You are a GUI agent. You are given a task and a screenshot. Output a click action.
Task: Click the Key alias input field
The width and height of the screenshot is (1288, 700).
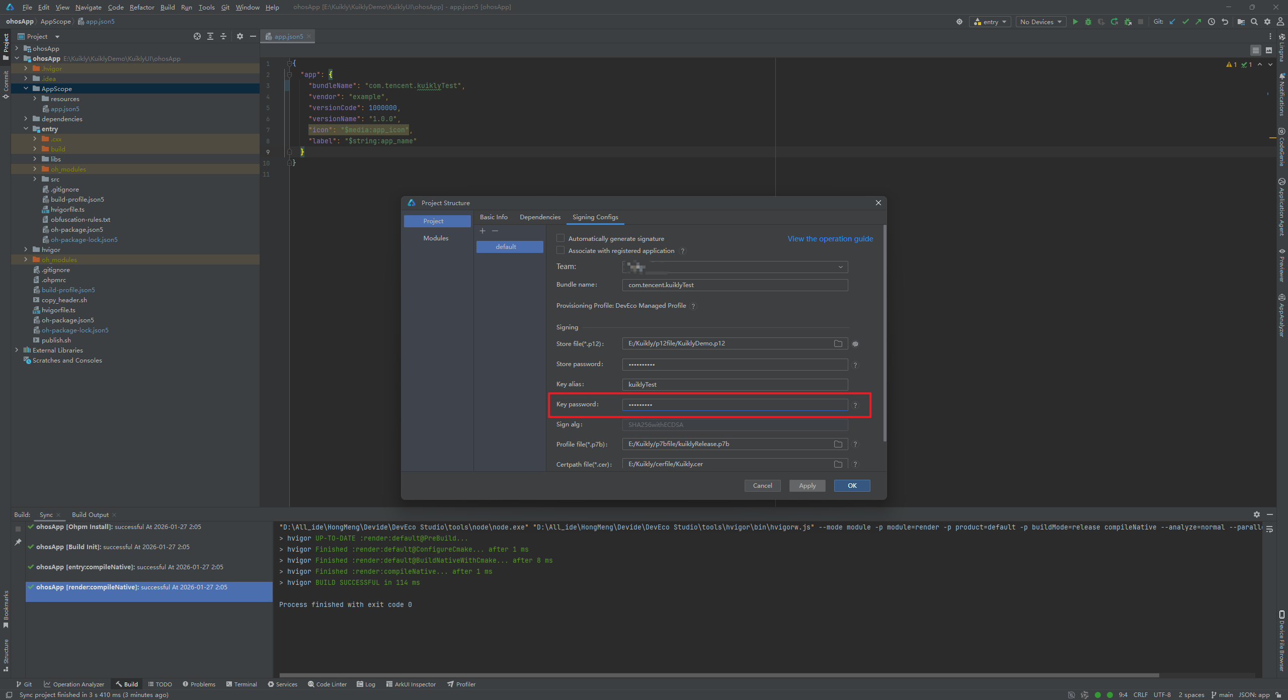[735, 385]
